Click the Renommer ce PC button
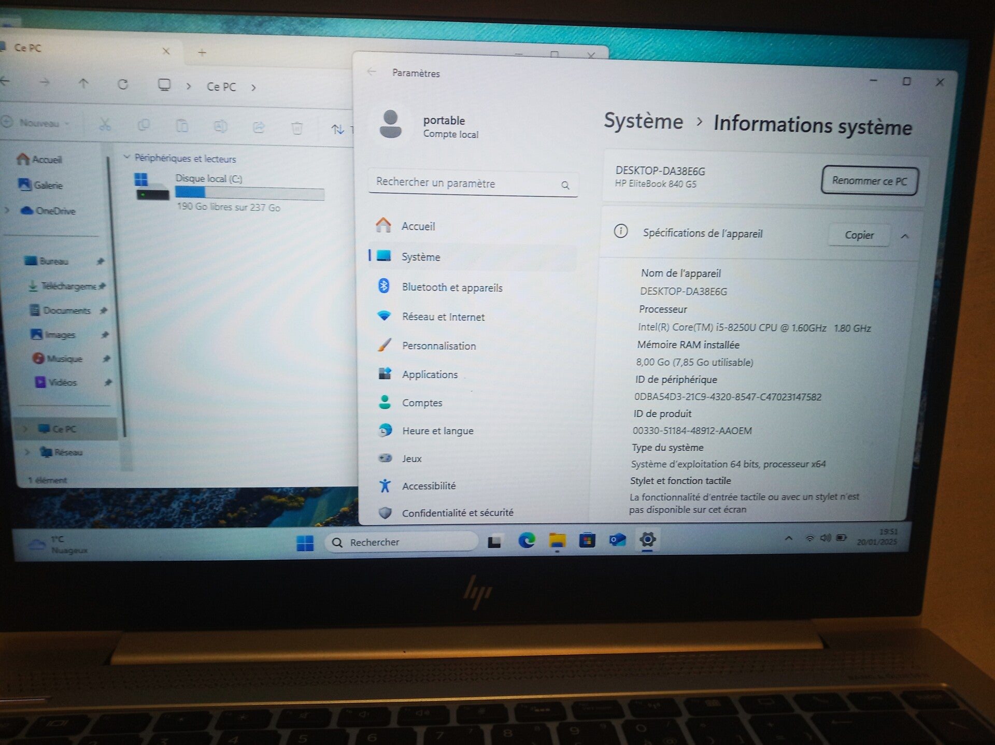This screenshot has height=745, width=995. (x=869, y=181)
